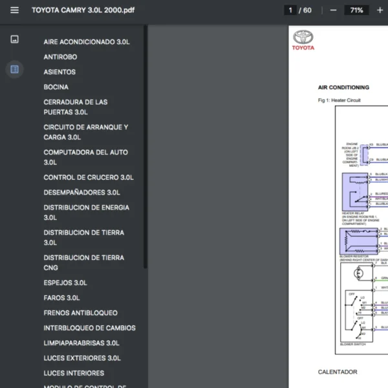Screen dimensions: 388x388
Task: Select the document outline view icon
Action: click(15, 69)
